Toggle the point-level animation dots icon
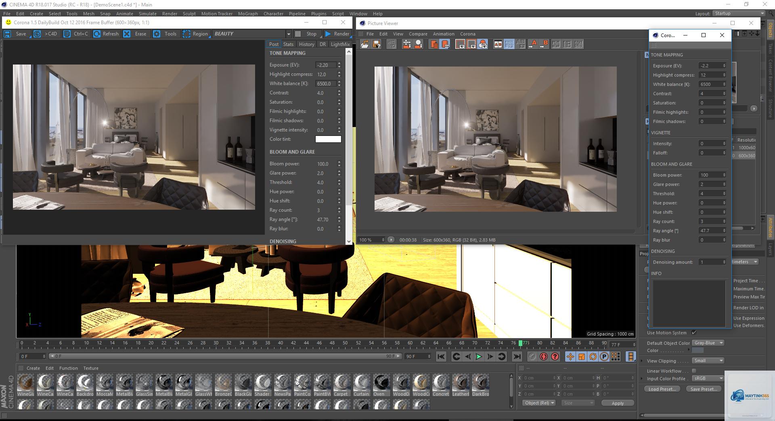 point(616,356)
